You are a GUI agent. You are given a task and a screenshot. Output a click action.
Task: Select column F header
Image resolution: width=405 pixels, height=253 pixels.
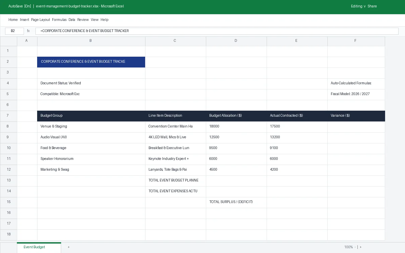click(356, 41)
